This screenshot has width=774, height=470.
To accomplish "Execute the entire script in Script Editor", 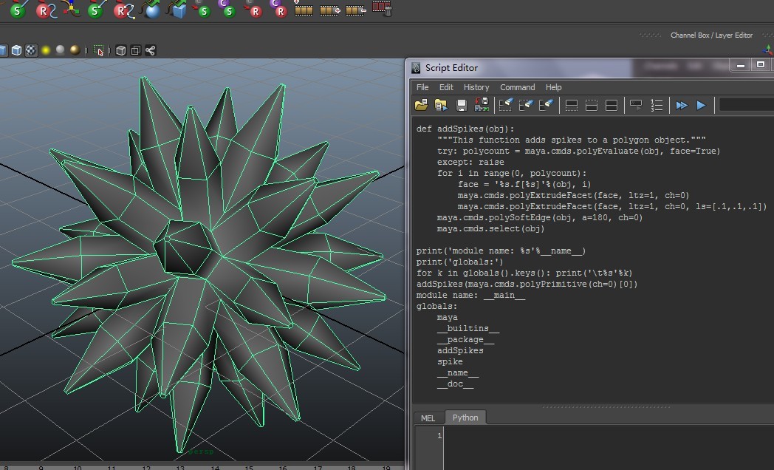I will 700,105.
